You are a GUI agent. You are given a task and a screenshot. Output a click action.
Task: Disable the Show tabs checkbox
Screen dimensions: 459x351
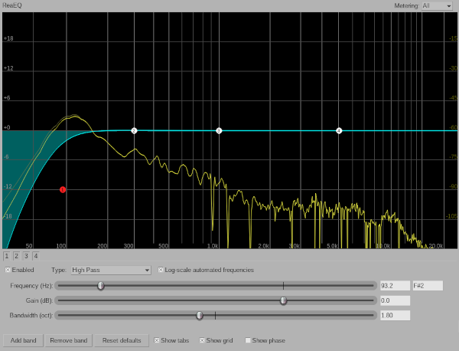click(157, 340)
